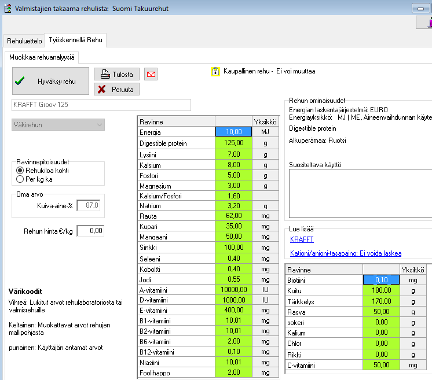Open the KRAFFT link
432x380 pixels.
point(302,239)
